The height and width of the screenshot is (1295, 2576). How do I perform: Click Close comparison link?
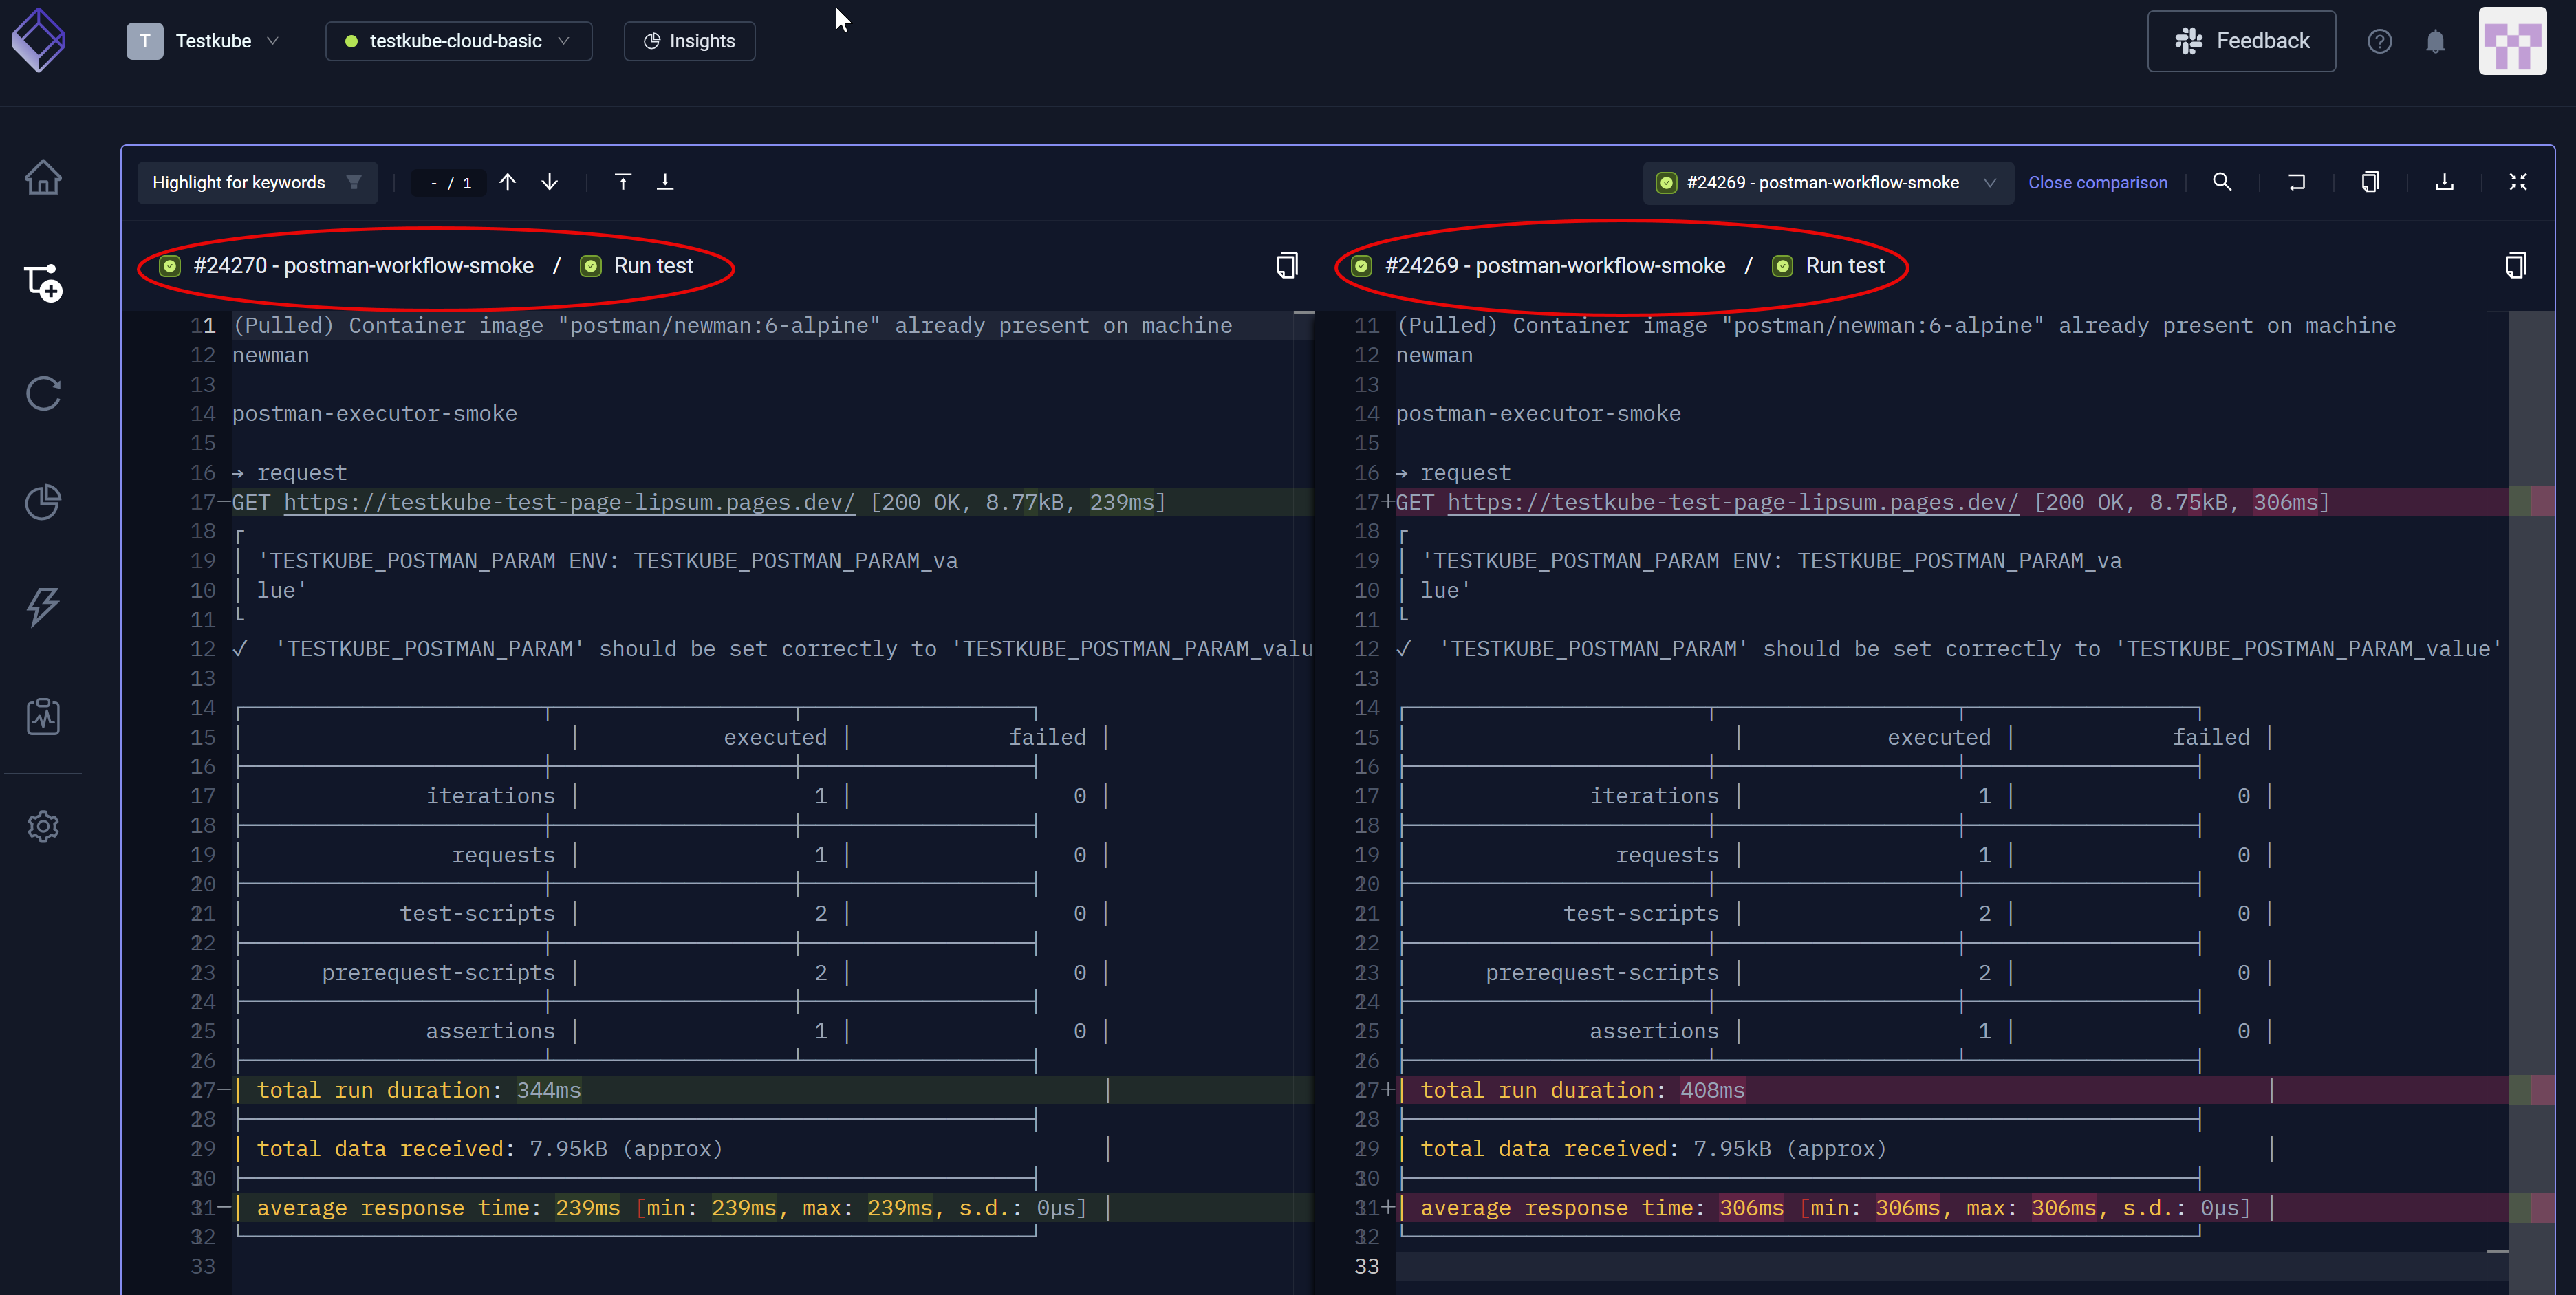click(x=2097, y=183)
